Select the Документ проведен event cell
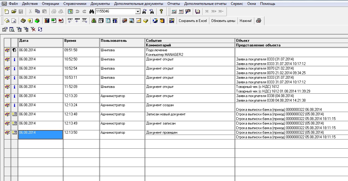348x181 pixels. click(190, 132)
